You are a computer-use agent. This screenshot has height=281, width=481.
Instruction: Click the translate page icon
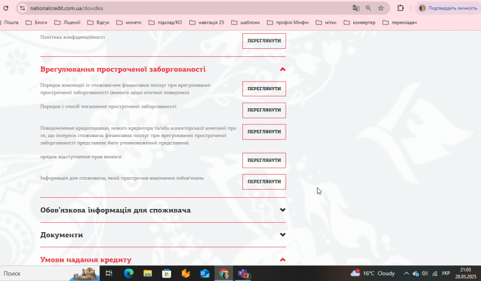point(356,8)
